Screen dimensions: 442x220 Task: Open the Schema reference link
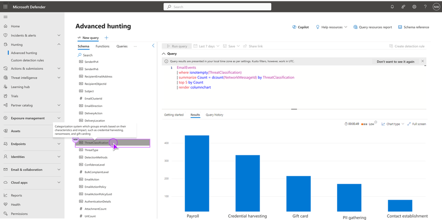414,27
